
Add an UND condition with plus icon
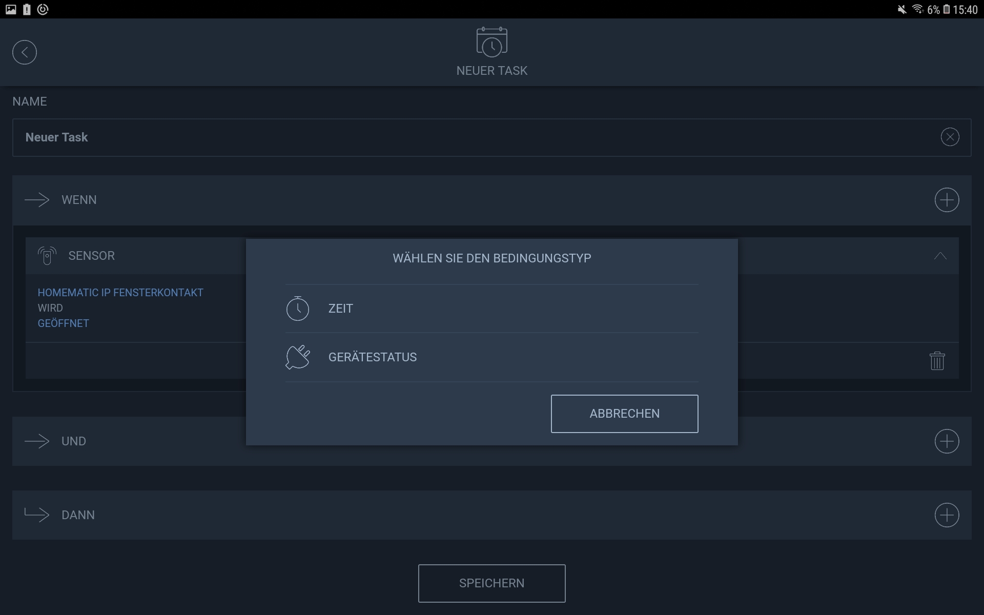[947, 441]
